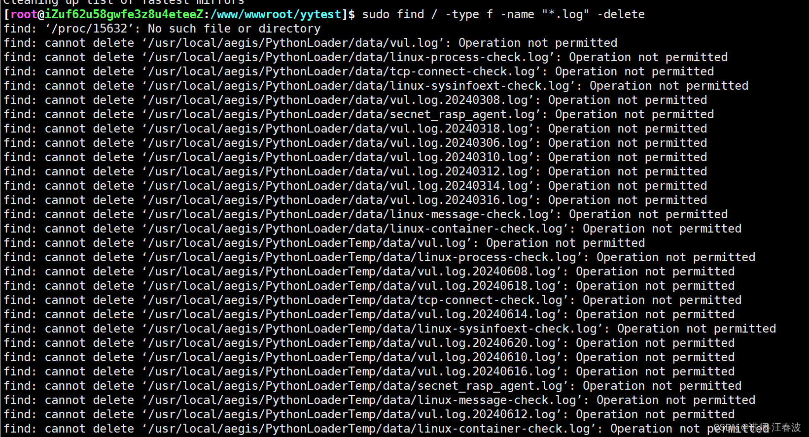
Task: Click the line with vul.log.20240616.log
Action: click(369, 371)
